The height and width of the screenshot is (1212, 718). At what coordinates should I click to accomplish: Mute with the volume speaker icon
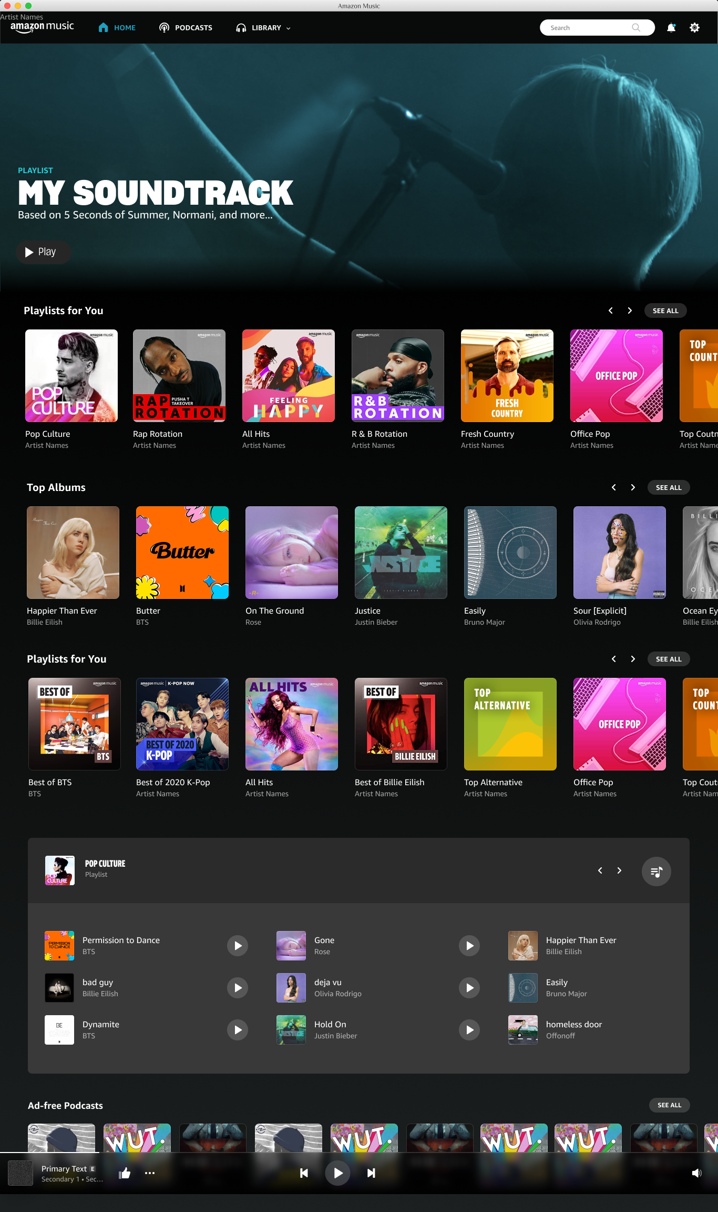click(x=696, y=1173)
